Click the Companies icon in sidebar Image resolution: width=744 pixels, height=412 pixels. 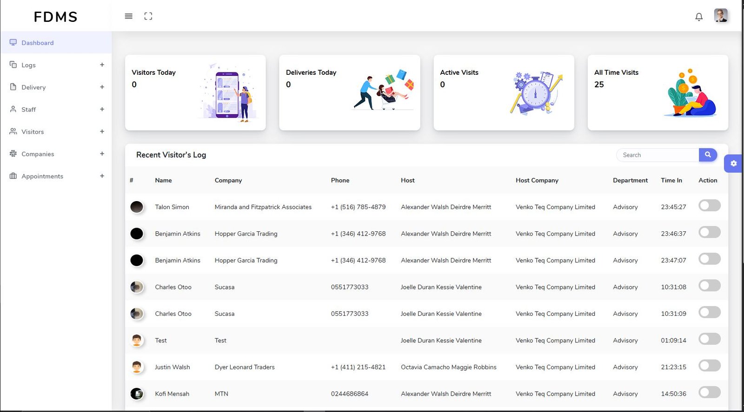tap(13, 154)
